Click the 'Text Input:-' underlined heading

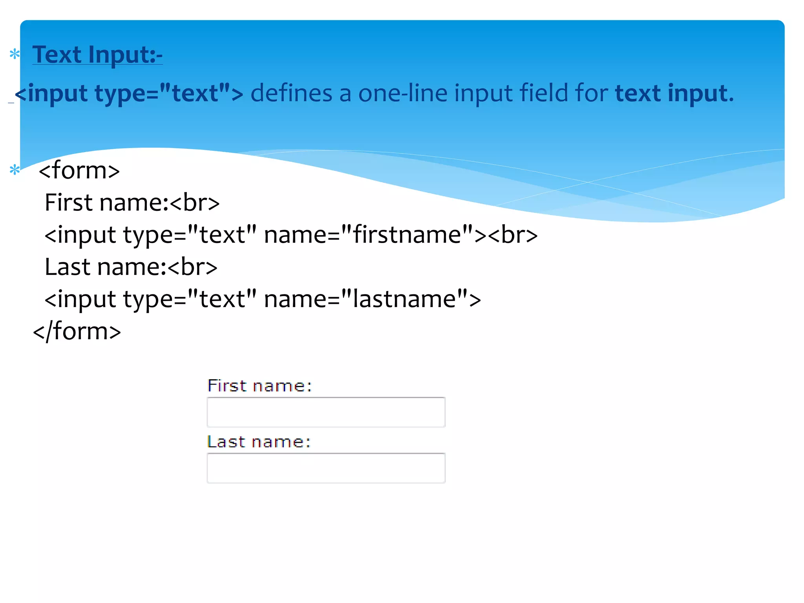tap(97, 54)
